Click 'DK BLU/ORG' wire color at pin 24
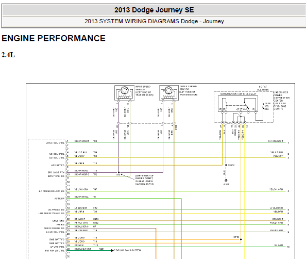 click(81, 226)
